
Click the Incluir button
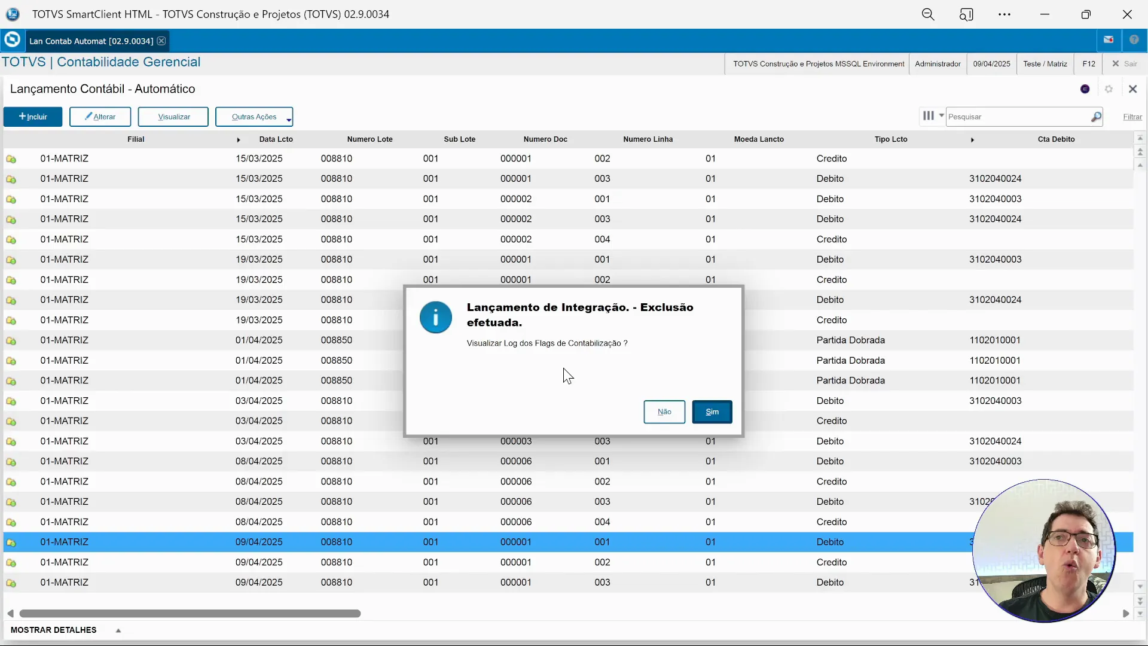point(33,117)
